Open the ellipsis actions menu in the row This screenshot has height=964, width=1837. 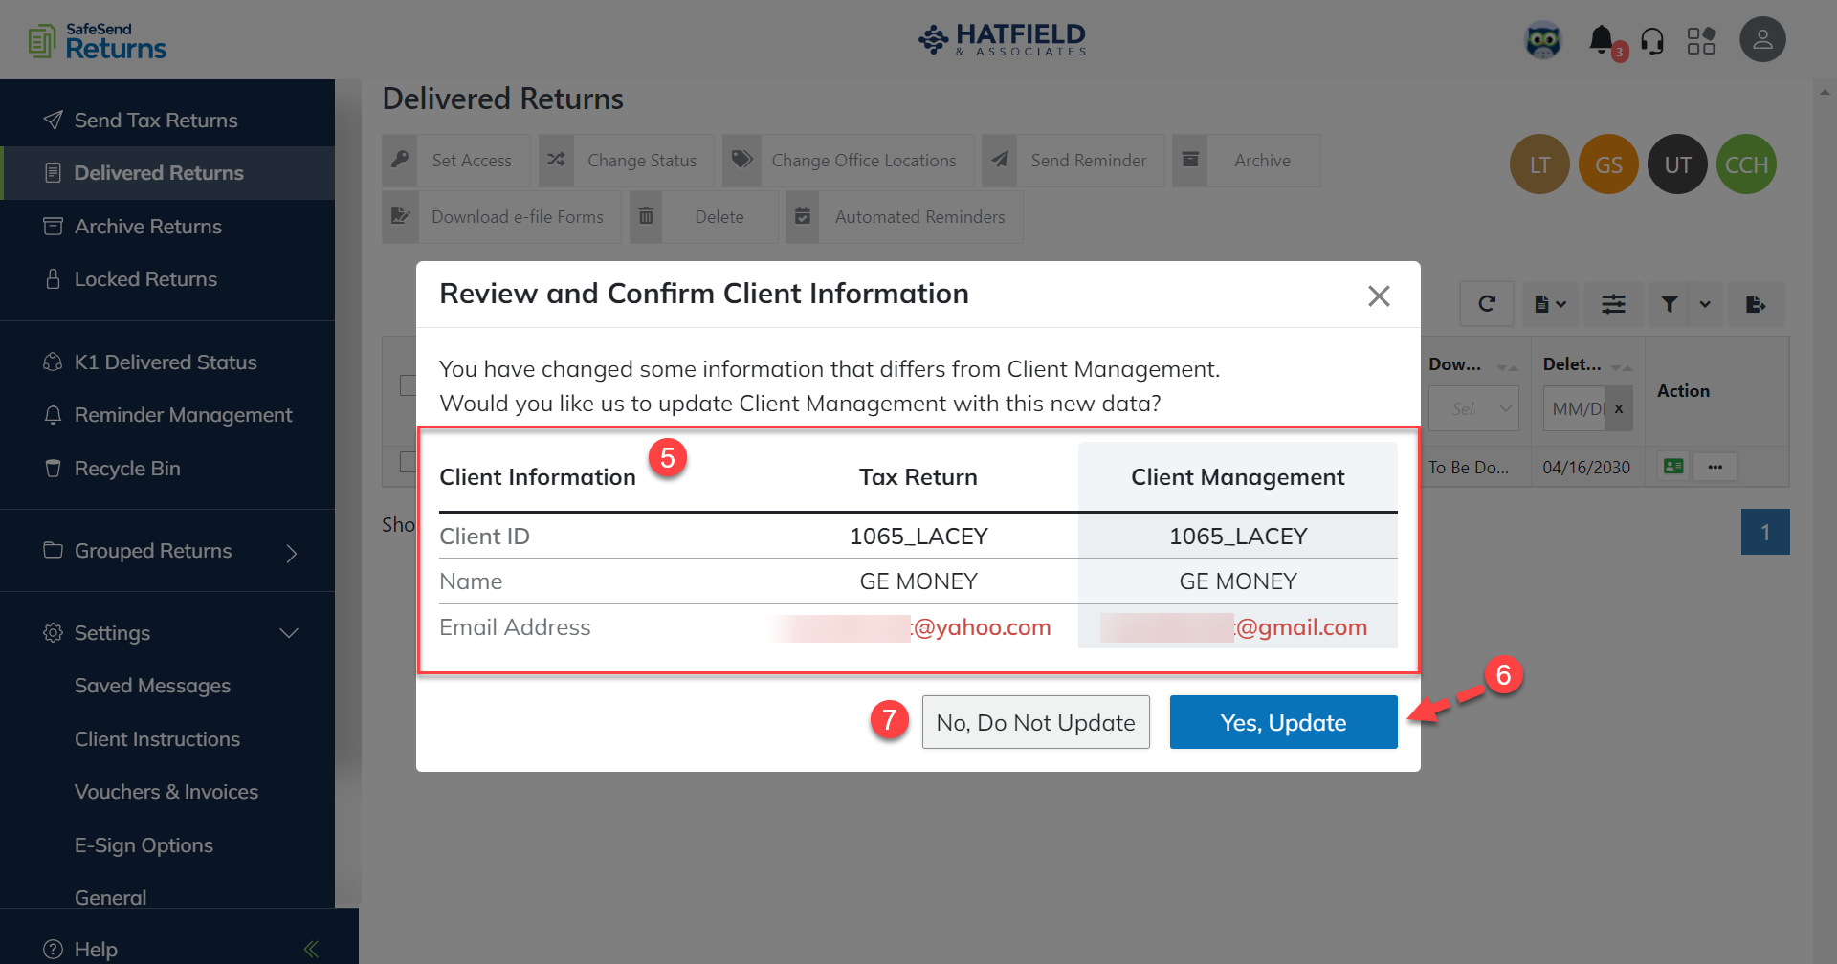tap(1715, 467)
